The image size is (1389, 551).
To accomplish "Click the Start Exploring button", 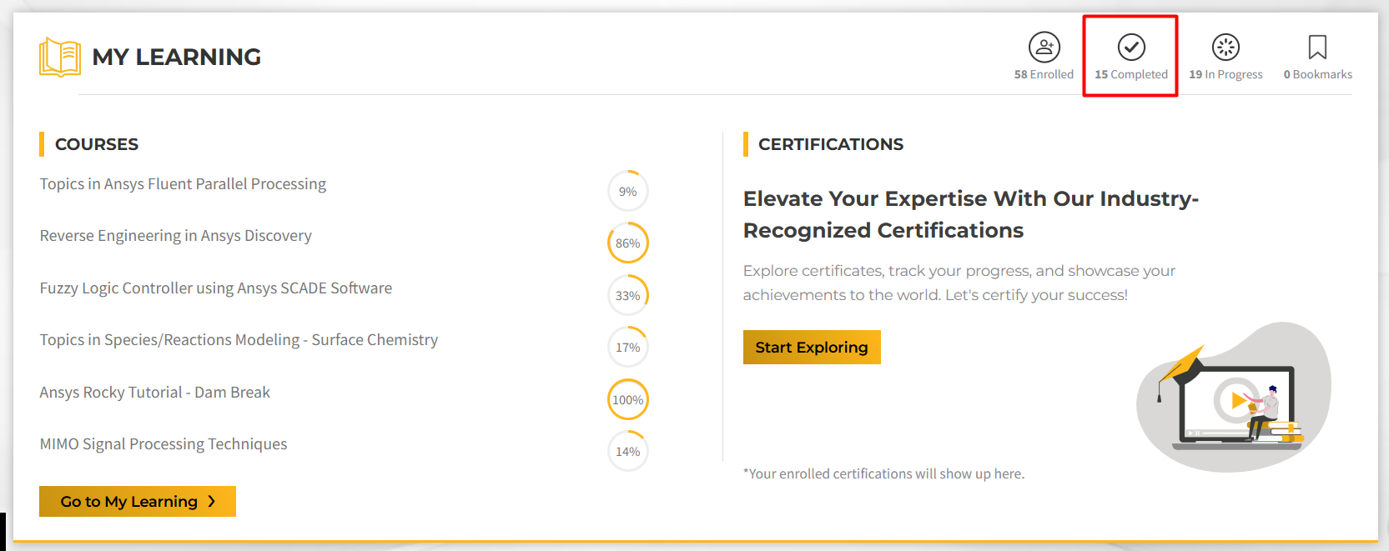I will pyautogui.click(x=812, y=348).
